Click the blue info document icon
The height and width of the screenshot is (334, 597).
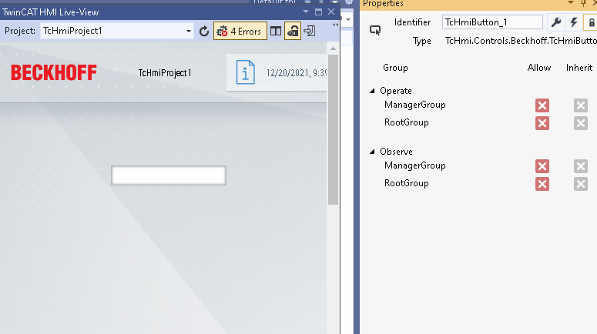click(x=245, y=72)
